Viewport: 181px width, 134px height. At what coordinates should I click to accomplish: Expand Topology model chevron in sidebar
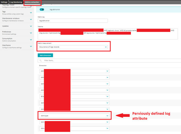tap(31, 6)
